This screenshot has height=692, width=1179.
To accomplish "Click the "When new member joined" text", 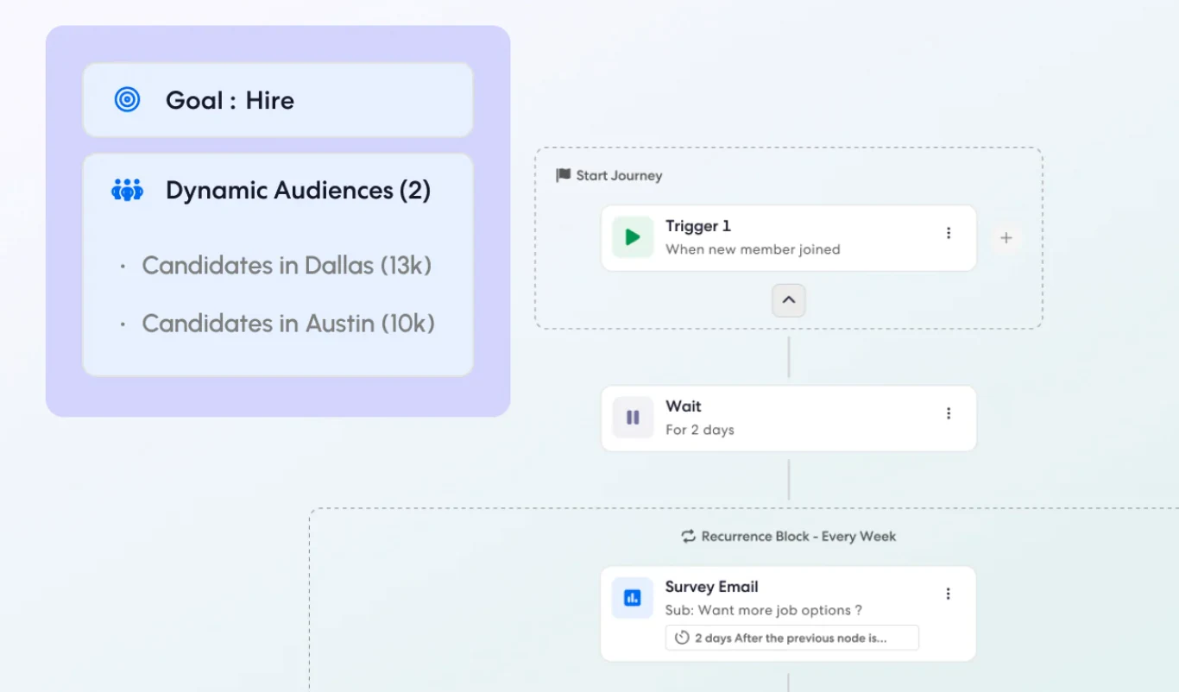I will click(753, 249).
